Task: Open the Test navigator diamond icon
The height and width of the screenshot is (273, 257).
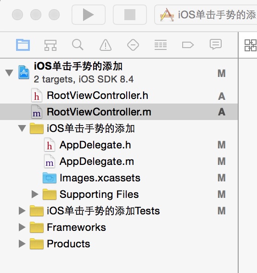Action: point(133,45)
